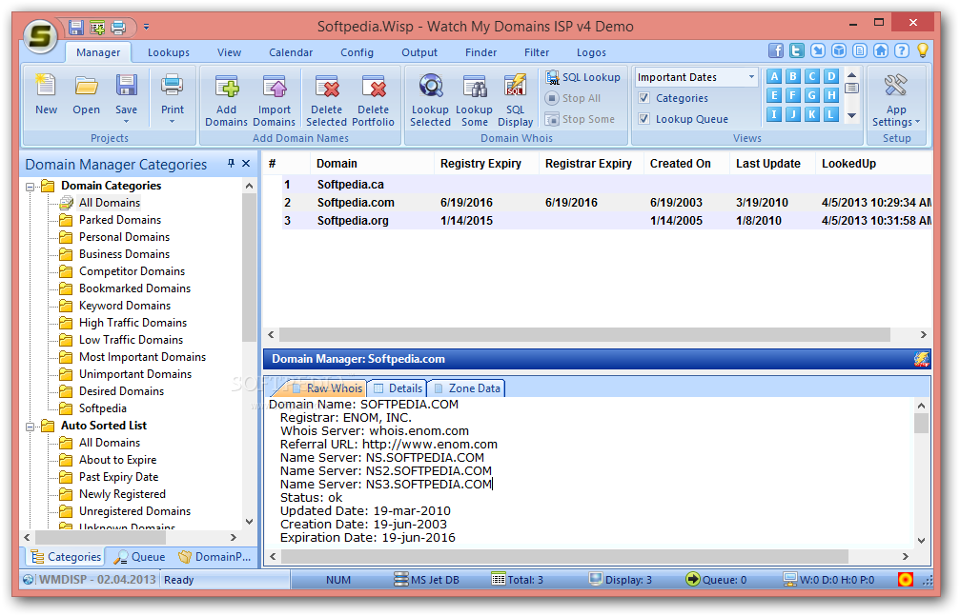Click the category tree vertical scrollbar

coord(249,268)
